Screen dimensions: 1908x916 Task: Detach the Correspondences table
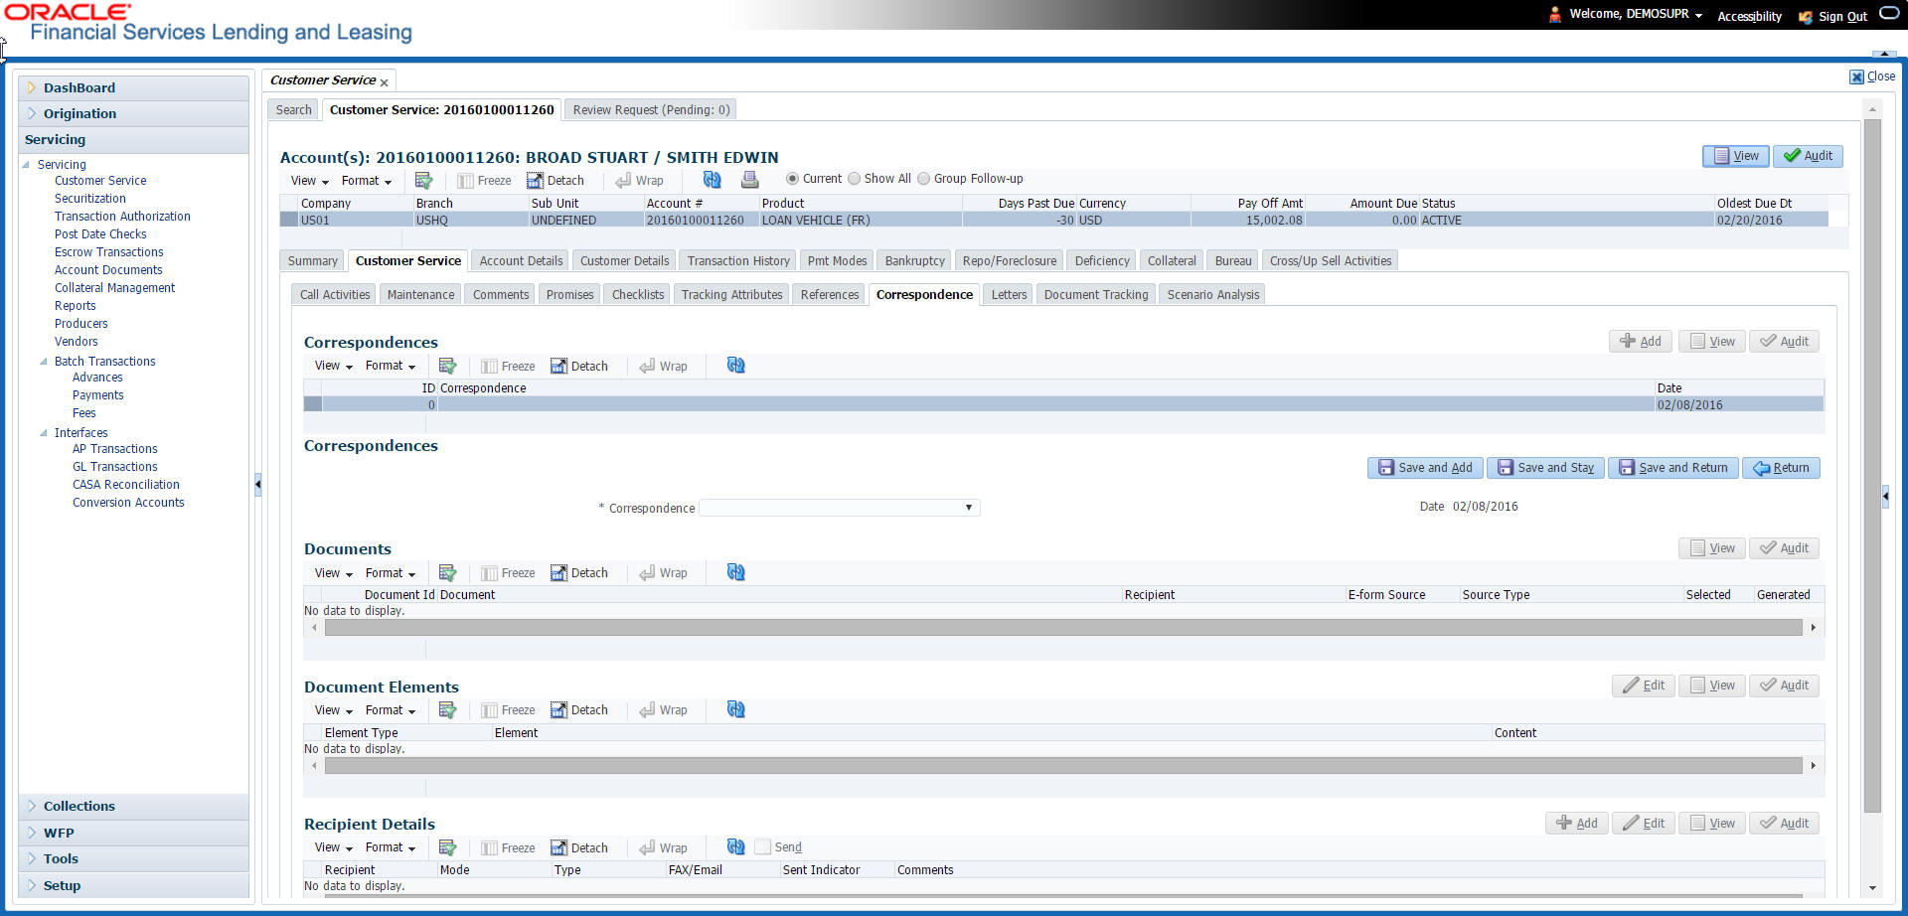coord(579,366)
